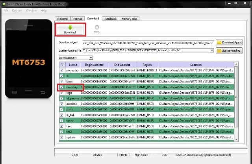
Task: Click scroll-down arrow of partition table
Action: pos(236,140)
